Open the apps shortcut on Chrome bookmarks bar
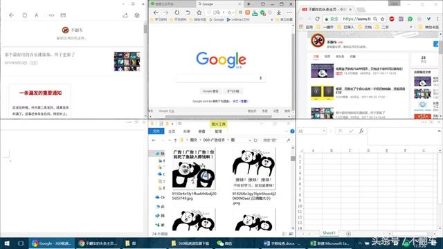Viewport: 443px width, 249px height. pos(306,27)
